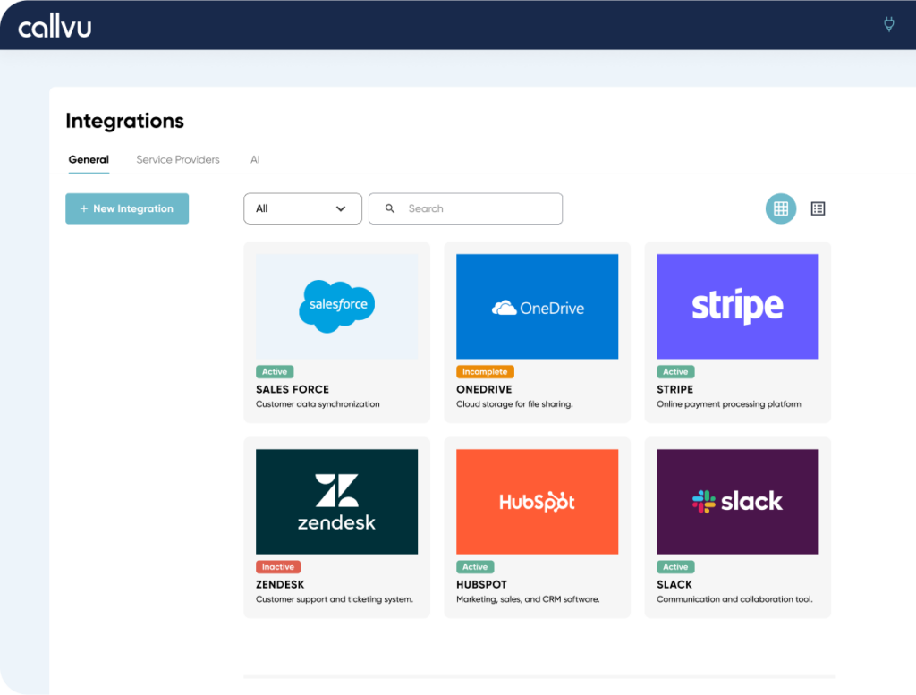Viewport: 916px width, 695px height.
Task: Click inside the Search input field
Action: pyautogui.click(x=465, y=208)
